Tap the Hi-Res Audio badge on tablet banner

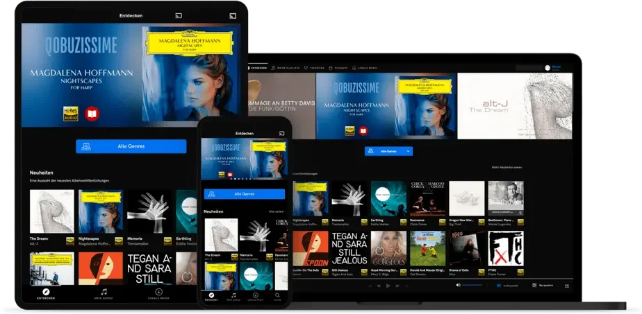click(70, 114)
